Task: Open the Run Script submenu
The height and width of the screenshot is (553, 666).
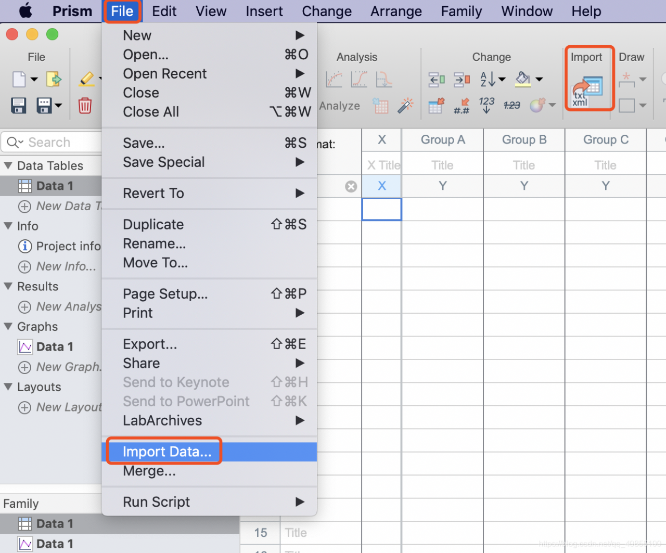Action: click(209, 501)
